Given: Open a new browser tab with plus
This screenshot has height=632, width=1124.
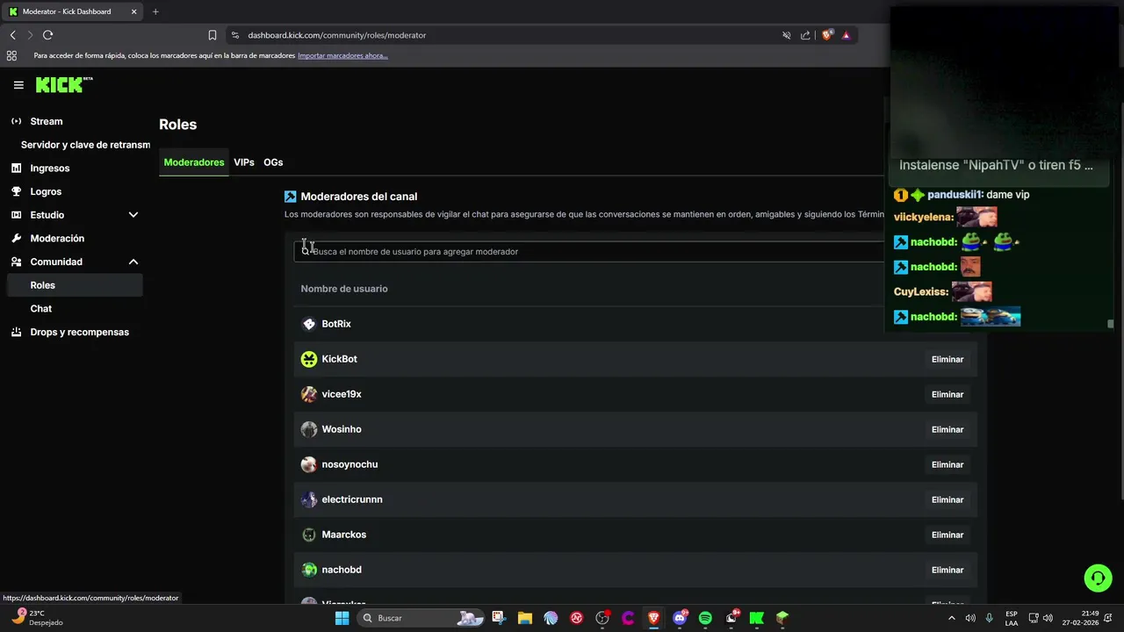Looking at the screenshot, I should tap(155, 11).
